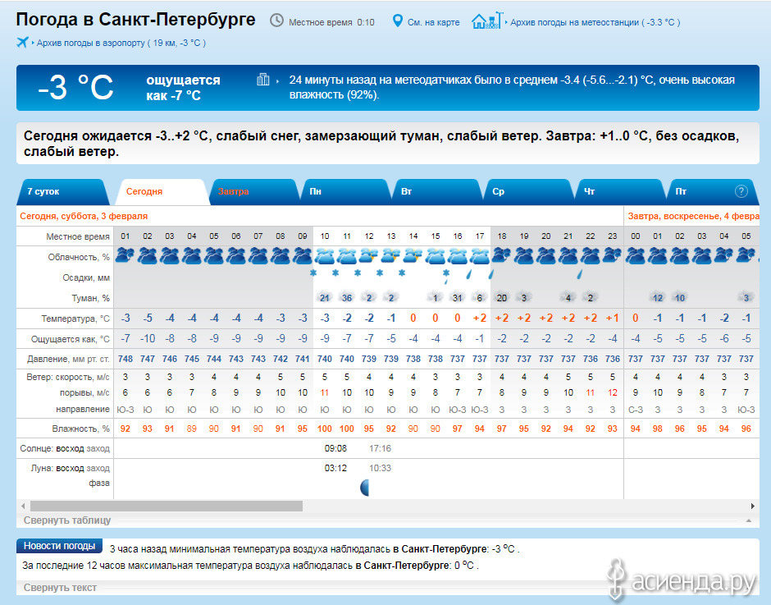
Task: Click the snowflake precipitation icon at hour 13
Action: click(x=380, y=273)
